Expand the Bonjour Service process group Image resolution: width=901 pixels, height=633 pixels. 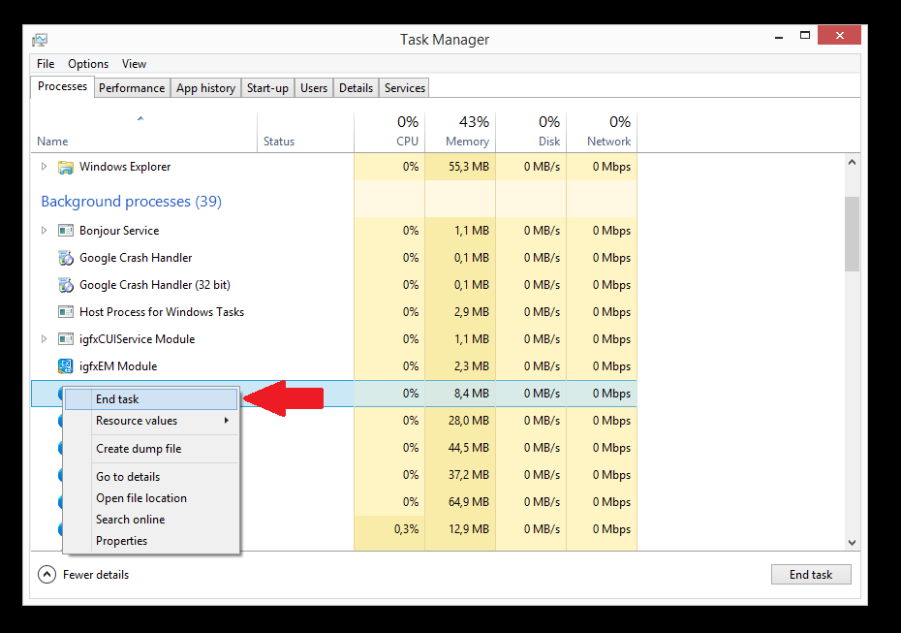click(x=44, y=231)
